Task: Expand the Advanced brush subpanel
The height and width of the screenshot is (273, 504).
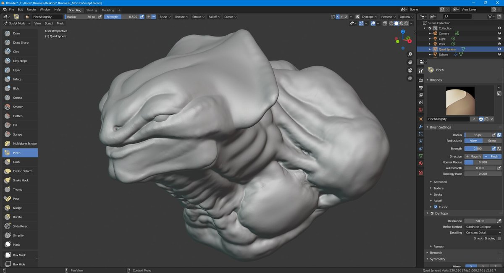Action: point(440,182)
